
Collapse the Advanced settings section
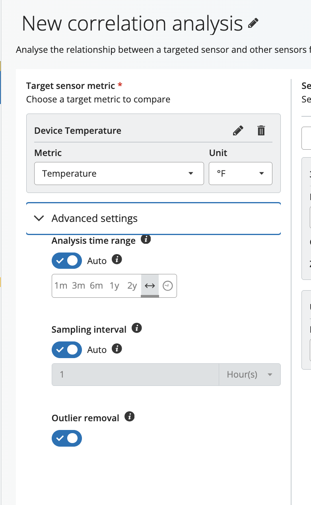[x=39, y=218]
